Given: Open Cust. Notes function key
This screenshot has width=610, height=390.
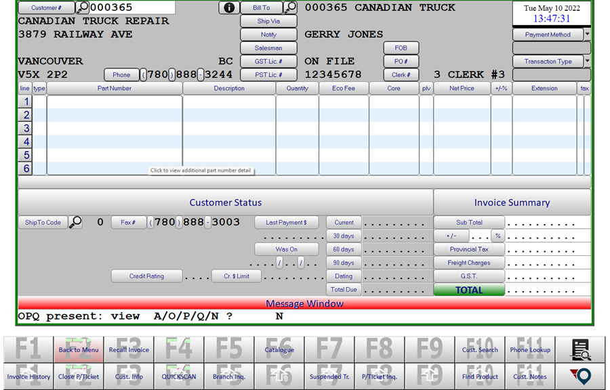Looking at the screenshot, I should (x=530, y=376).
